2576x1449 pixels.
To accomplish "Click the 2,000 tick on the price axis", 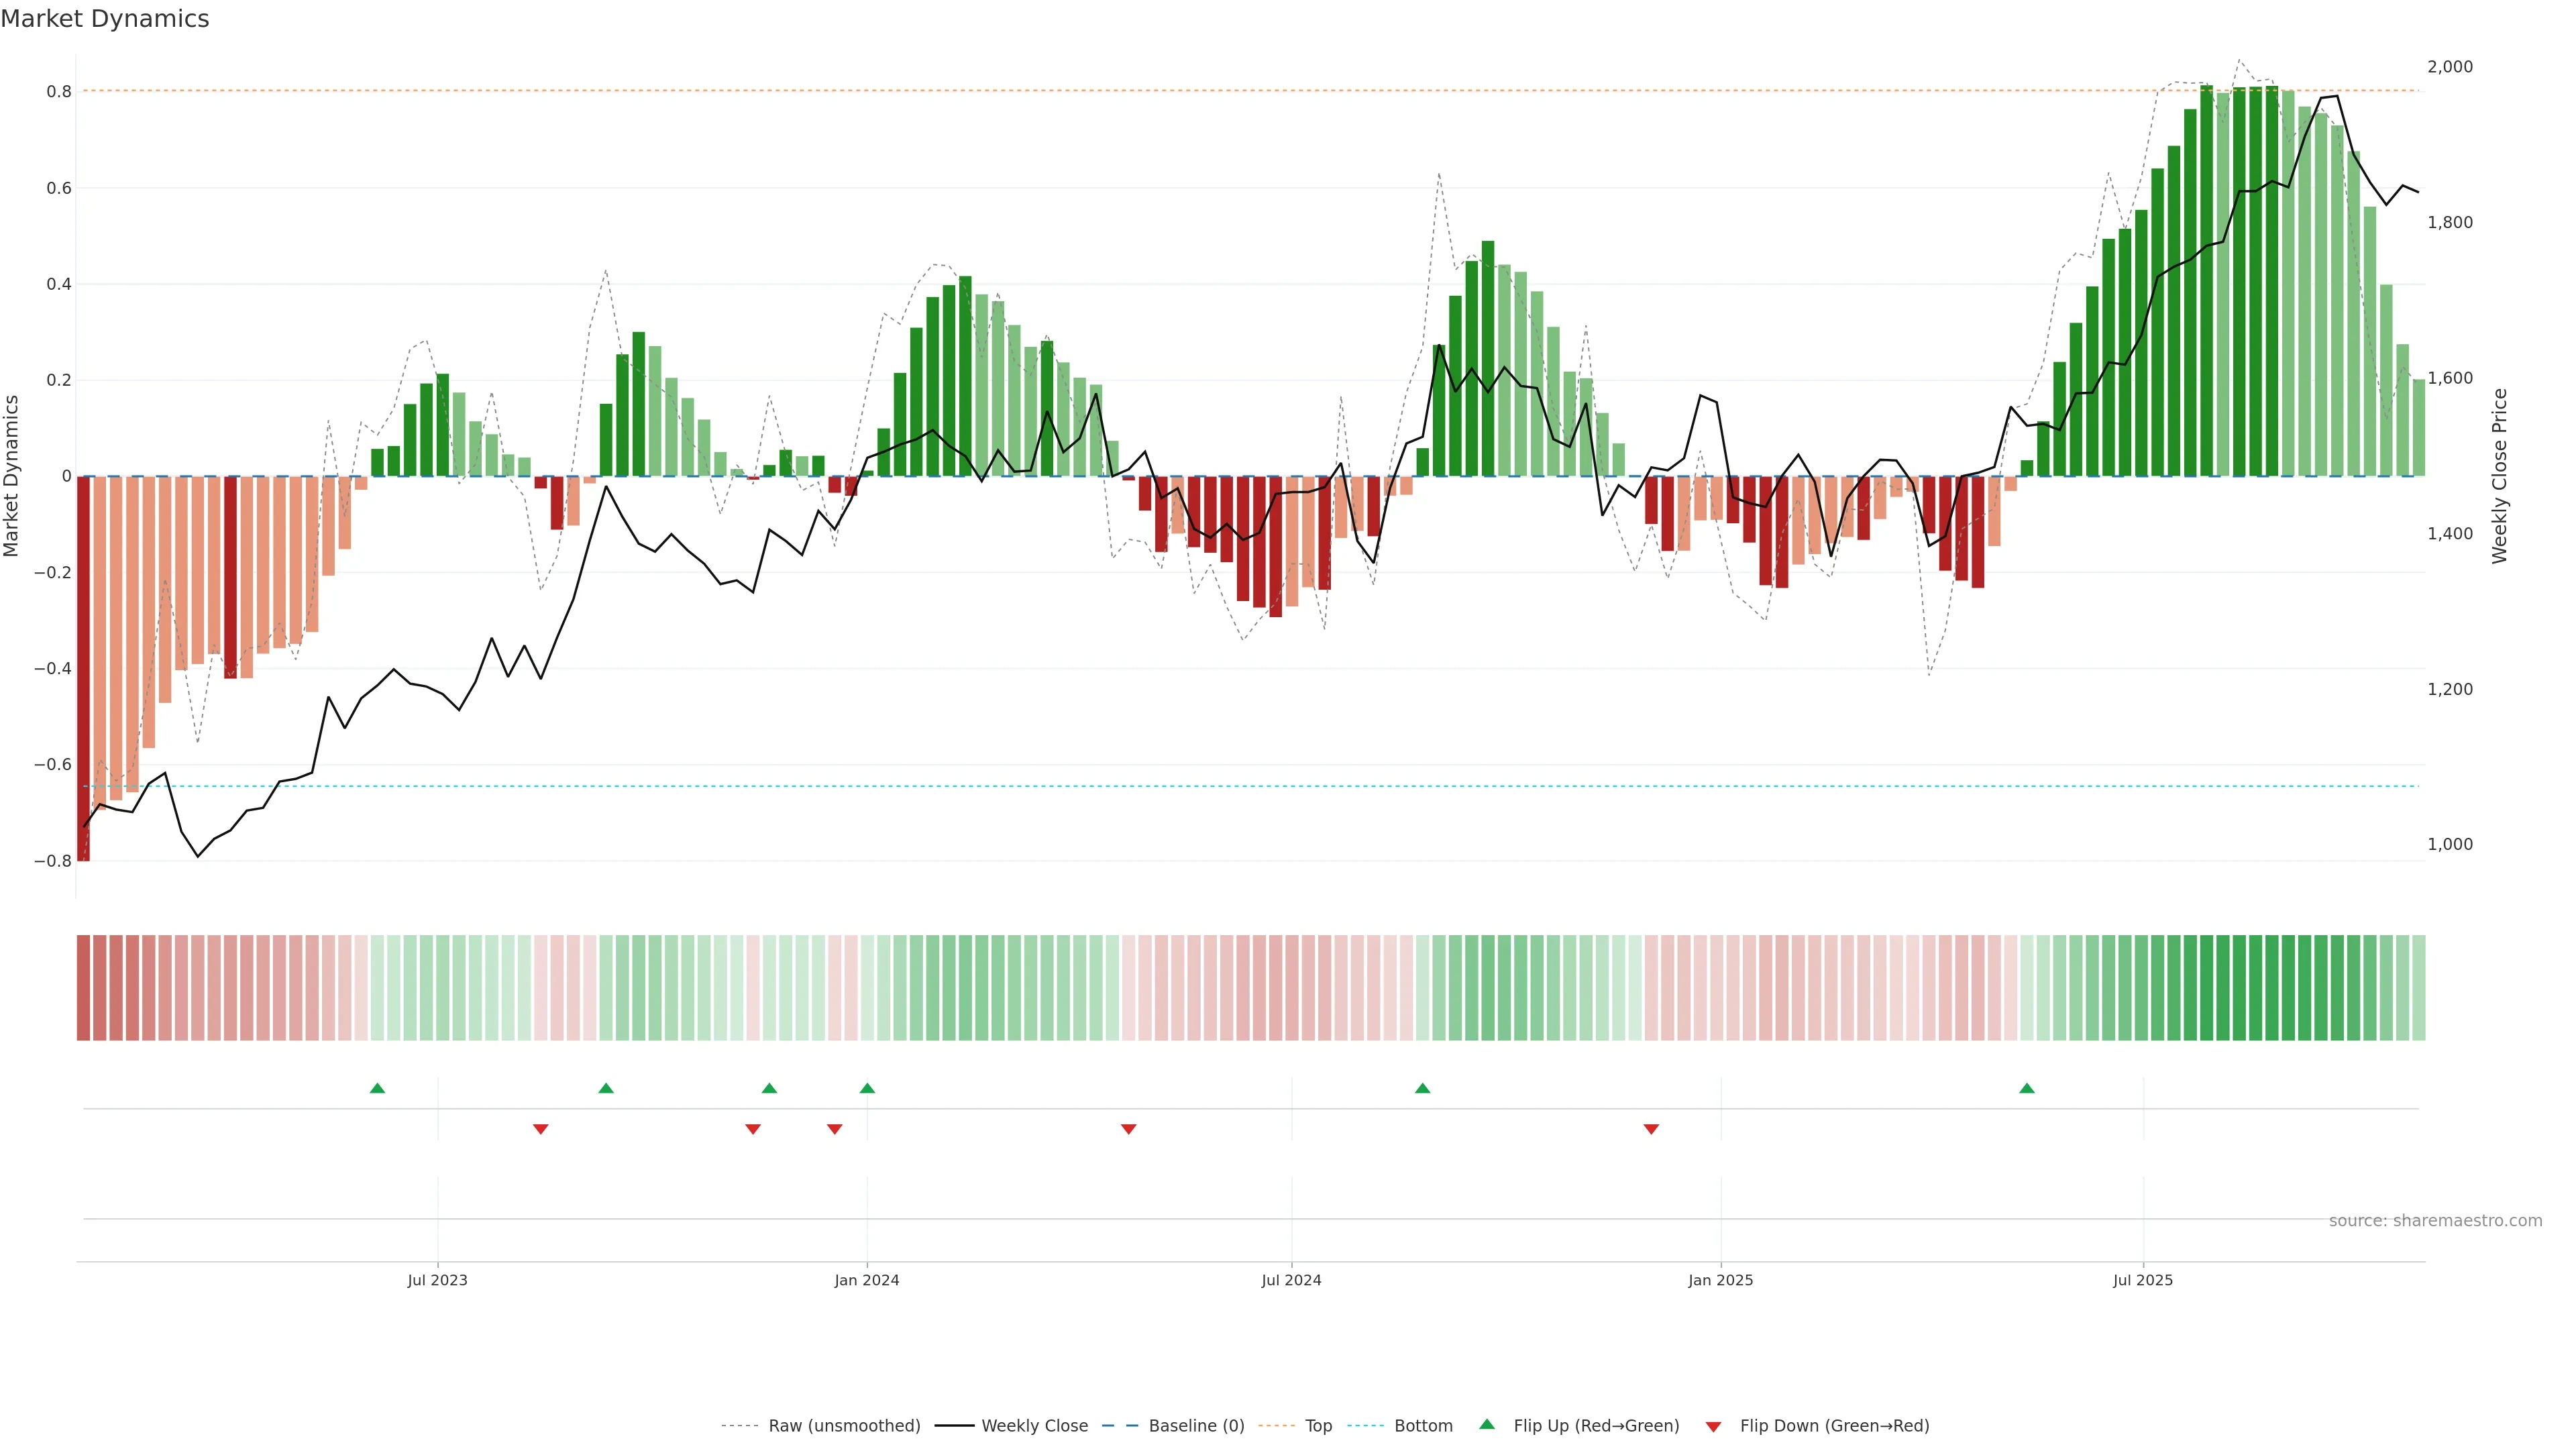I will click(2449, 67).
